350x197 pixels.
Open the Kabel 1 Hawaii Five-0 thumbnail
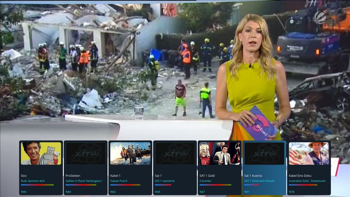pos(130,154)
